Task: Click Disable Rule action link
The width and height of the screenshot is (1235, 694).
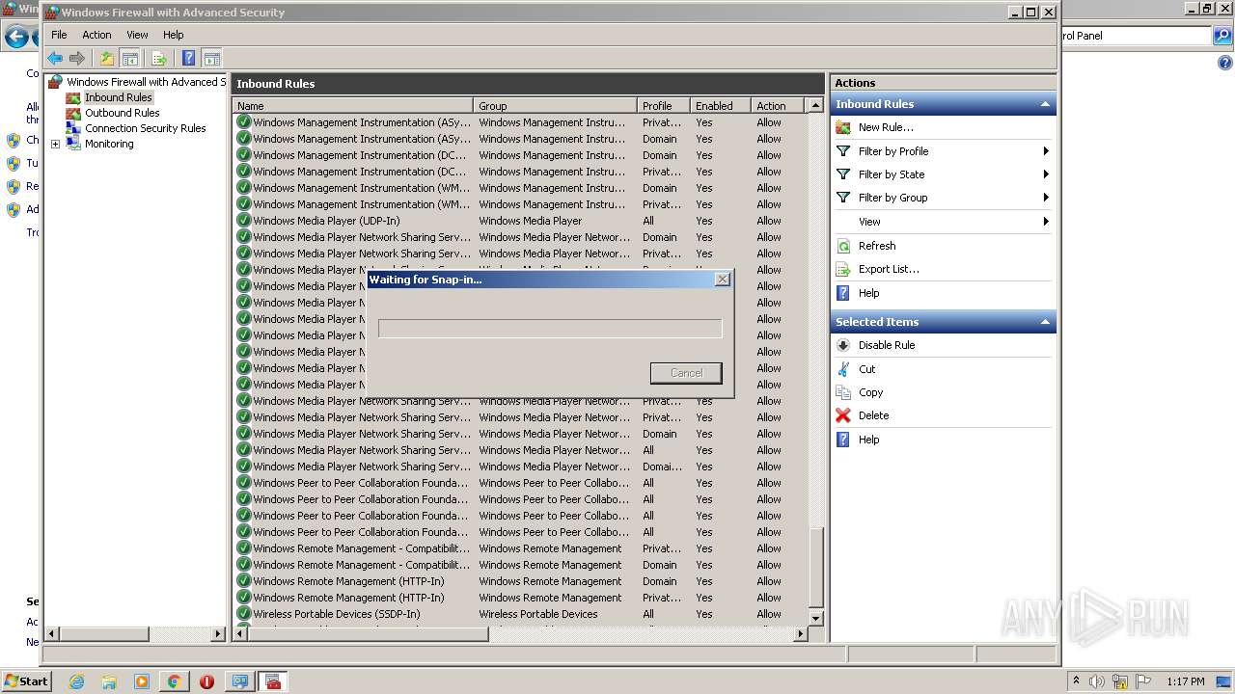Action: [887, 345]
